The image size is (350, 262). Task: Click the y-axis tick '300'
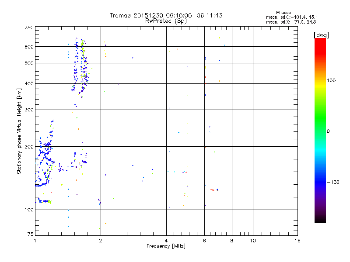click(29, 110)
